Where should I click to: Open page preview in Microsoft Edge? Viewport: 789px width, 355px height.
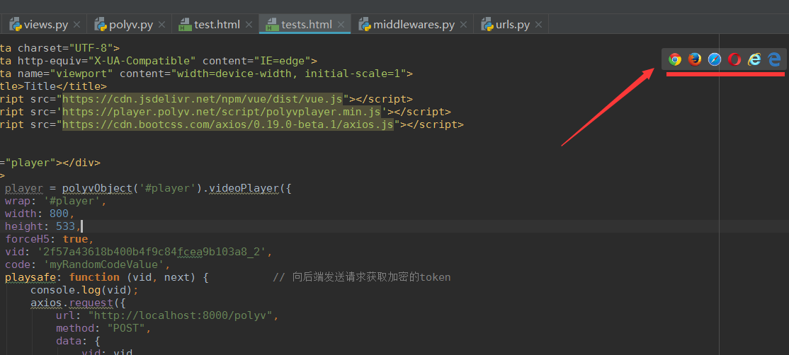[x=774, y=59]
